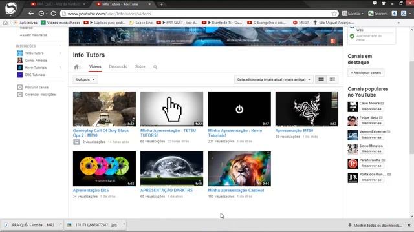Open the Space Line bookmark
Image resolution: width=414 pixels, height=232 pixels.
pos(141,23)
